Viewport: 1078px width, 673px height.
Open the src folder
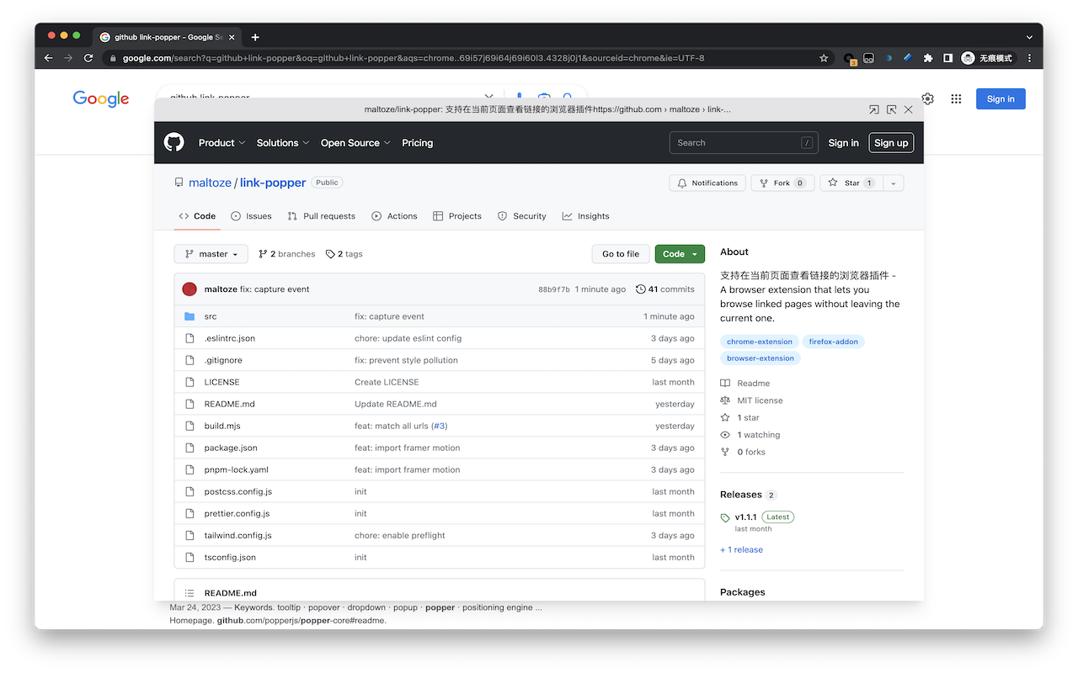[x=211, y=316]
